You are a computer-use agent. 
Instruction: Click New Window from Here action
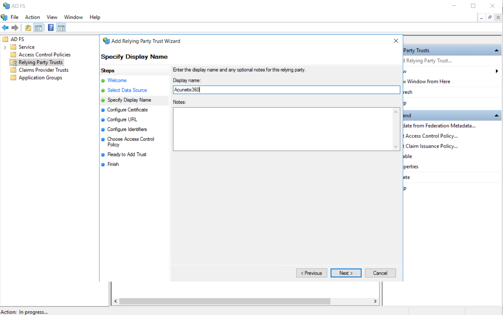pyautogui.click(x=427, y=82)
